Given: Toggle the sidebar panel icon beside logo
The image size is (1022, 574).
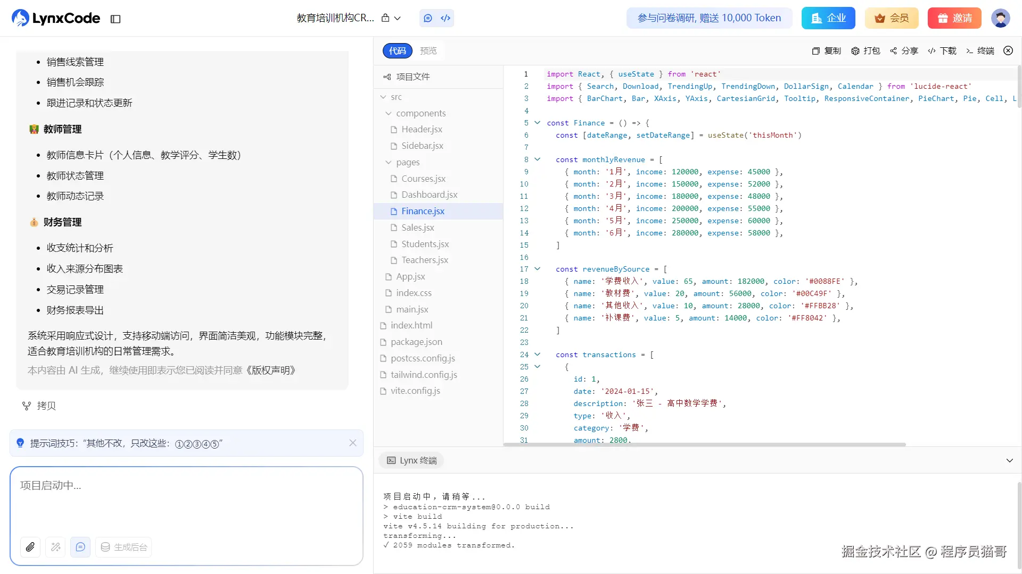Looking at the screenshot, I should pyautogui.click(x=116, y=19).
